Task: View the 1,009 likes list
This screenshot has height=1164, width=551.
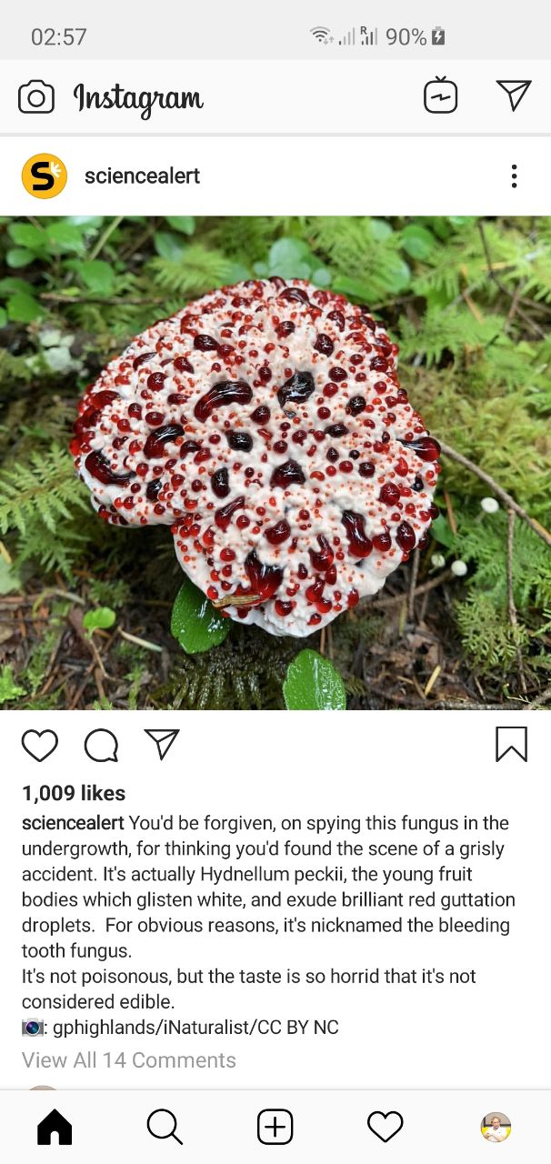Action: [74, 793]
